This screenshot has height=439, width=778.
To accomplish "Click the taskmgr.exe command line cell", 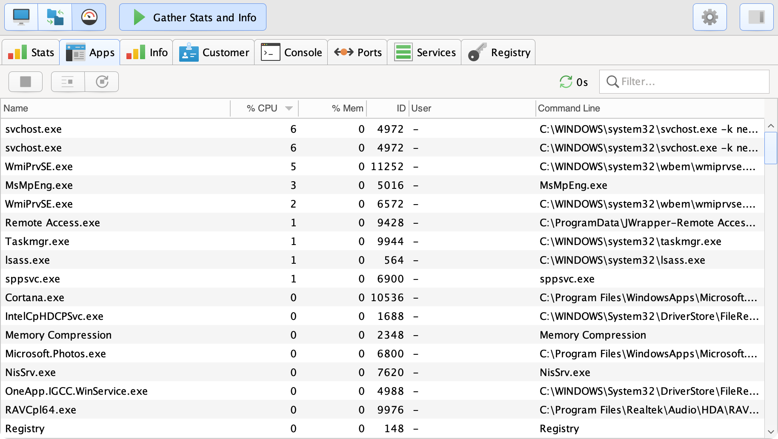I will click(x=630, y=241).
